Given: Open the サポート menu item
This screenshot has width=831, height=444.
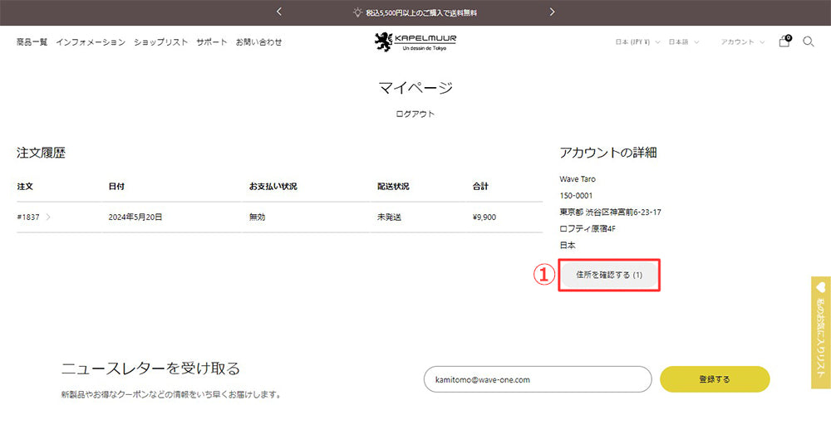Looking at the screenshot, I should click(x=211, y=42).
